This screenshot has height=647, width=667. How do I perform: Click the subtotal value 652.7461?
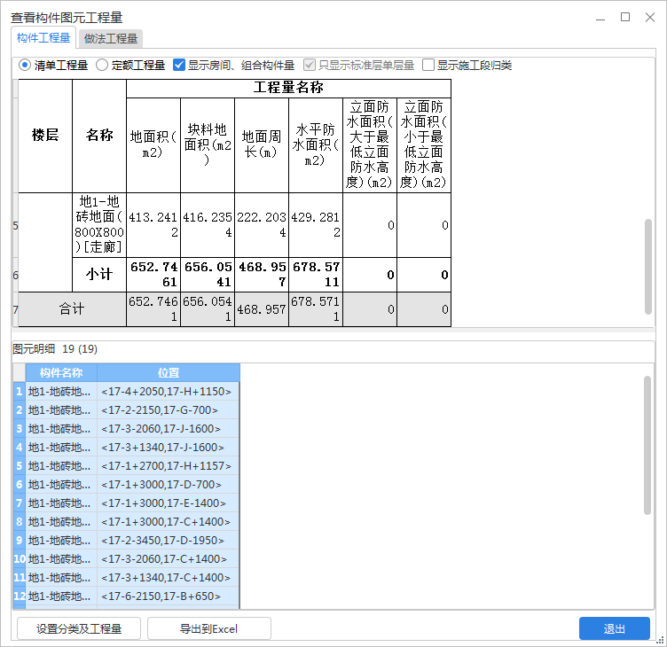pos(153,275)
